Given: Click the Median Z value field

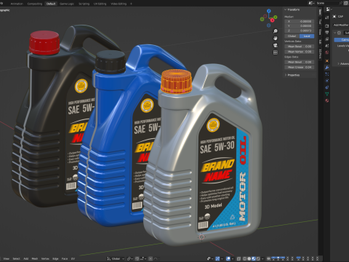Looking at the screenshot, I should (x=300, y=31).
